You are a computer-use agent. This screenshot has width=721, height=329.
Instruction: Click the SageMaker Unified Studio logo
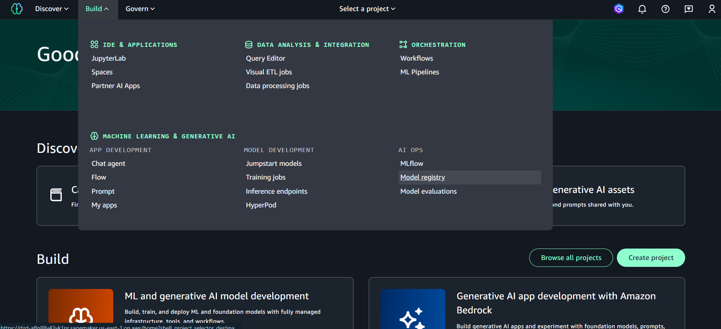tap(16, 9)
